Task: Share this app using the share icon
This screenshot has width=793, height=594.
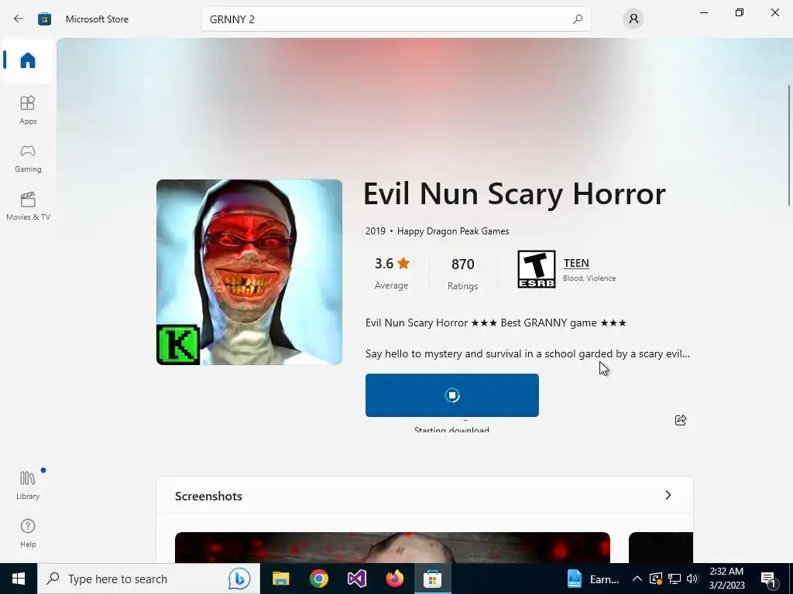Action: tap(681, 420)
